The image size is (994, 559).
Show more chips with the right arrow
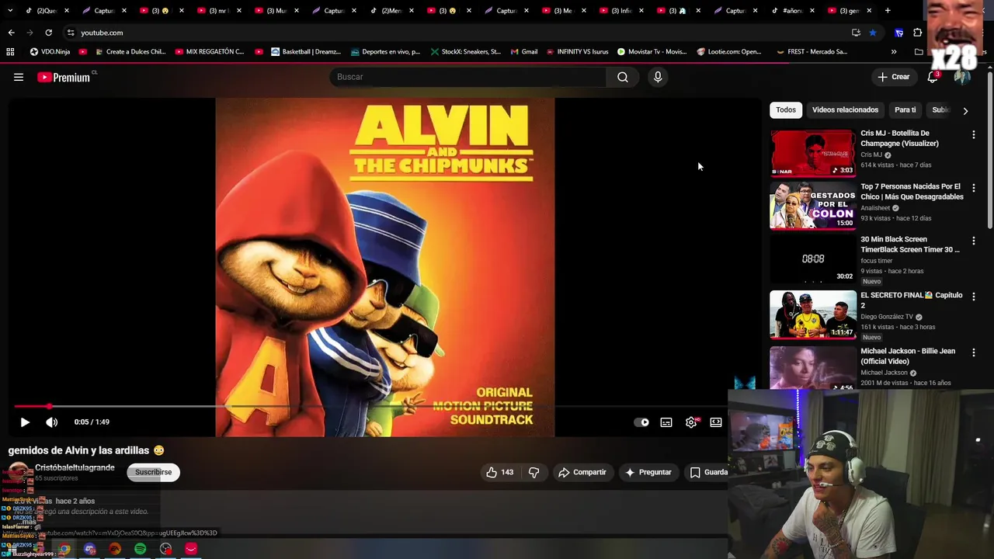click(965, 110)
